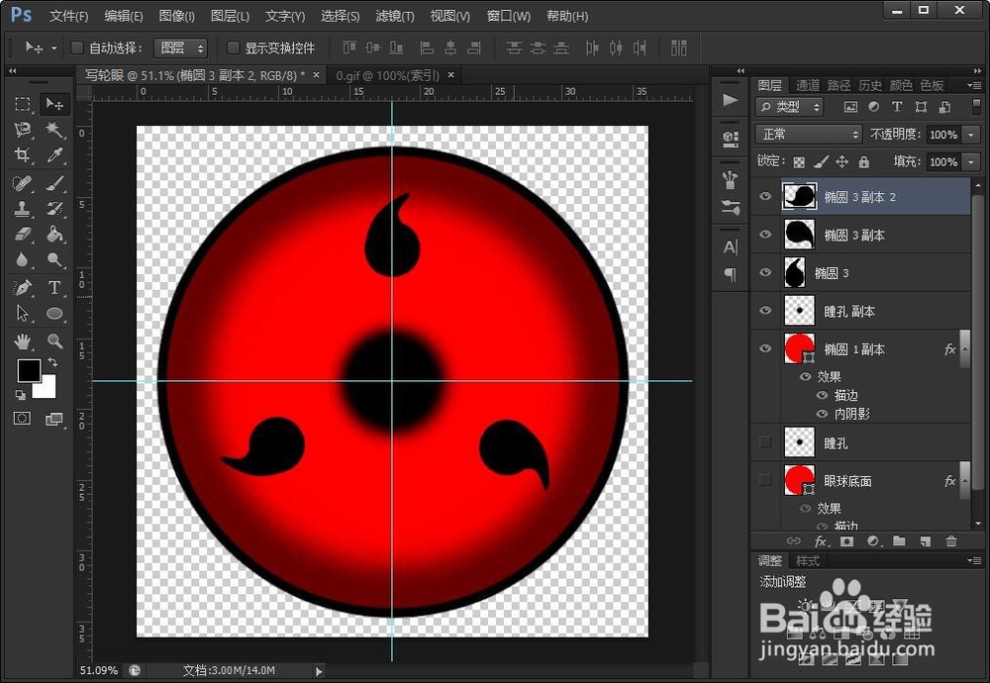Select the Eyedropper tool

pyautogui.click(x=54, y=155)
